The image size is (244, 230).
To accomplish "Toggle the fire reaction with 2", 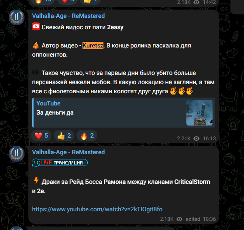I will point(87,135).
